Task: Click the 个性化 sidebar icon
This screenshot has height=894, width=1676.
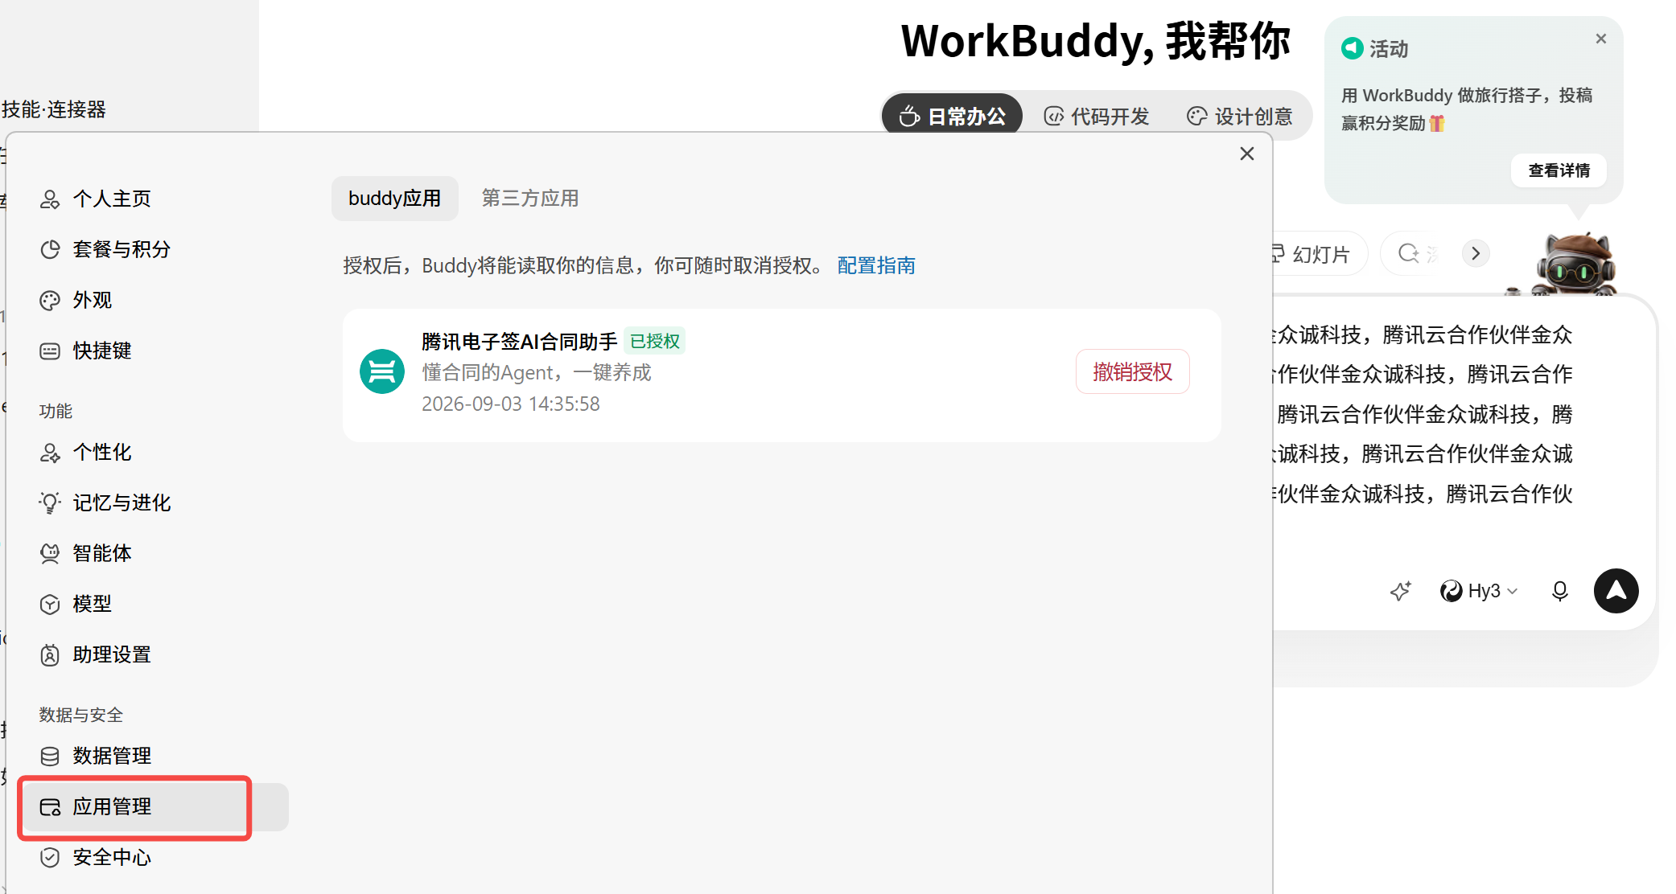Action: tap(50, 453)
